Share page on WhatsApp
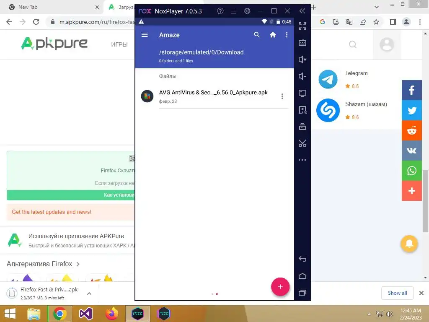 (x=411, y=171)
